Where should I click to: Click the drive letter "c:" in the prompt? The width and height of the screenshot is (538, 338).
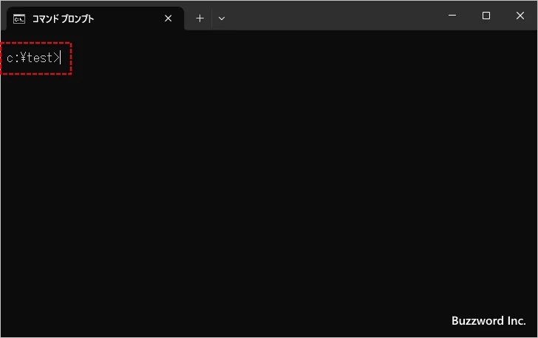click(13, 58)
